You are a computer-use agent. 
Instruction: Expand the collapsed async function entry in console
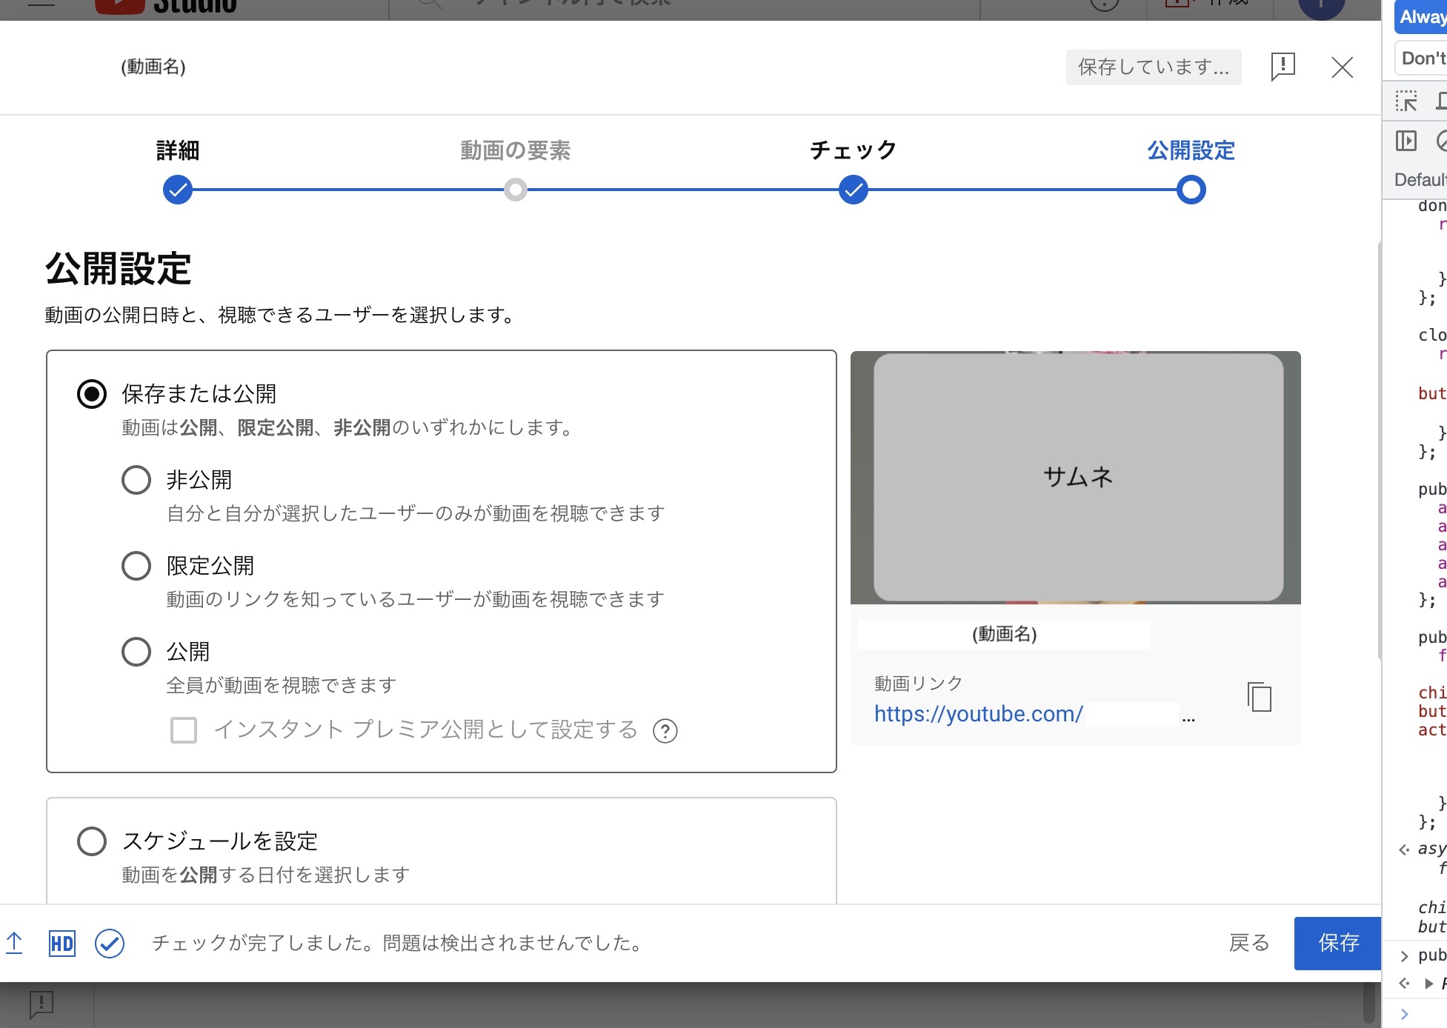tap(1404, 849)
